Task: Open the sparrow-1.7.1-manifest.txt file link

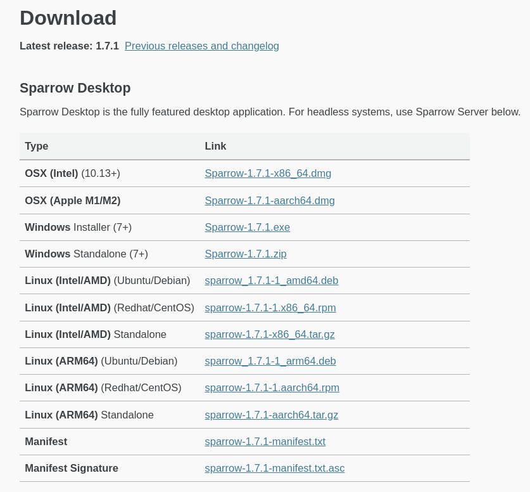Action: click(x=265, y=442)
